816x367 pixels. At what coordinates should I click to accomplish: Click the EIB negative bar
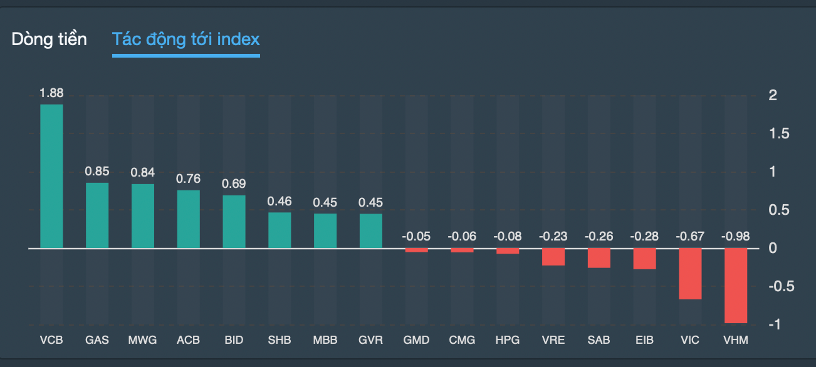tap(644, 259)
